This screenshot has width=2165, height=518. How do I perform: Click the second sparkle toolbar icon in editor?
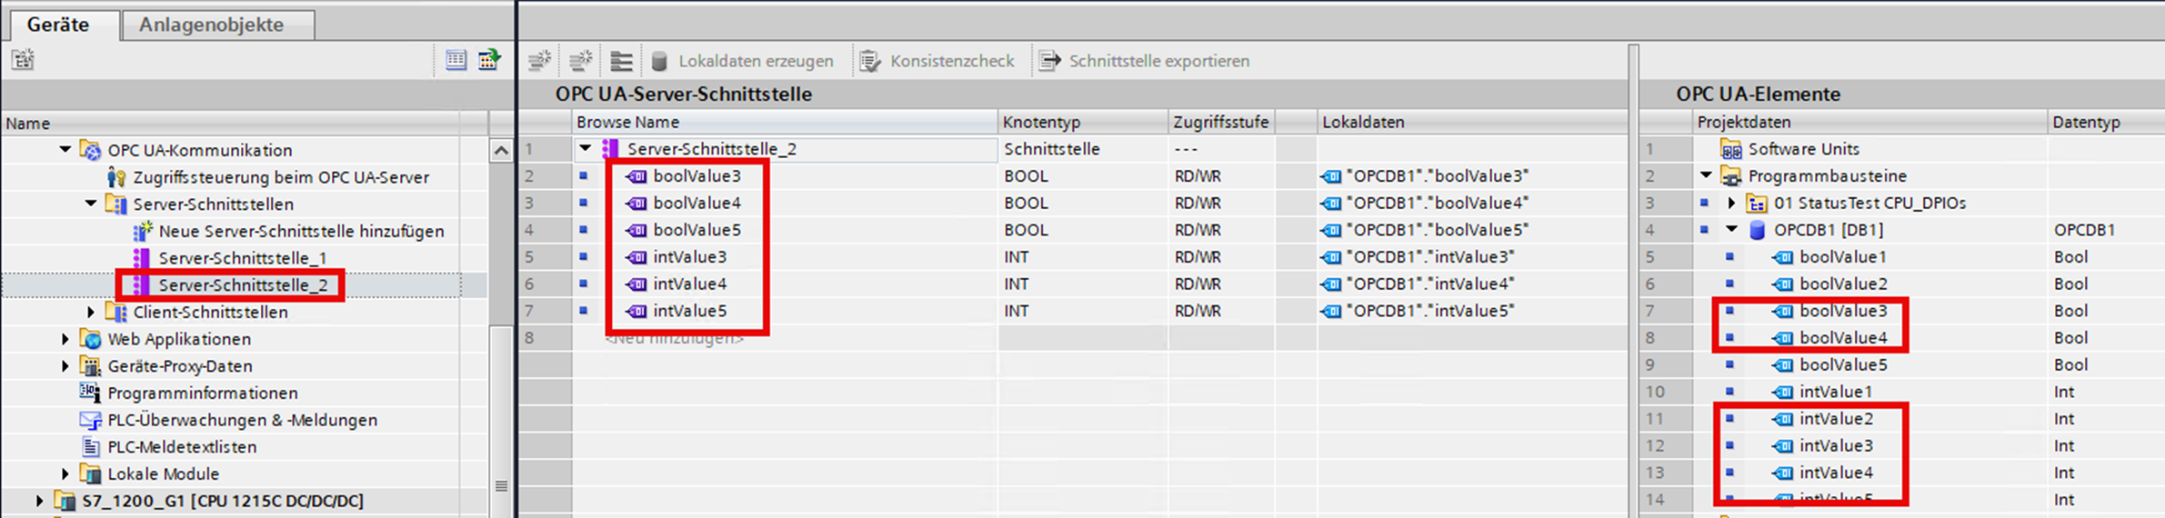pos(580,61)
